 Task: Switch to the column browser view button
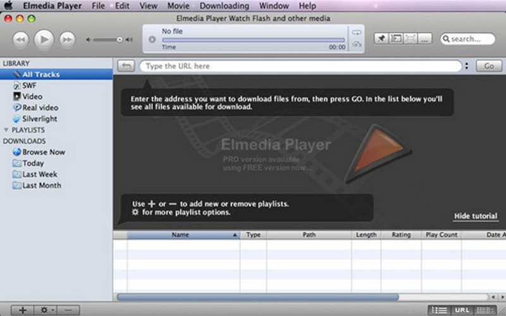pos(484,310)
